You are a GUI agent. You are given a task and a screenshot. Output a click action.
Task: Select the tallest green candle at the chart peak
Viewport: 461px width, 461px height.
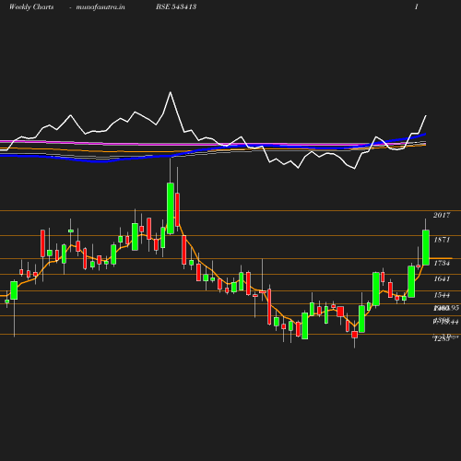[171, 208]
